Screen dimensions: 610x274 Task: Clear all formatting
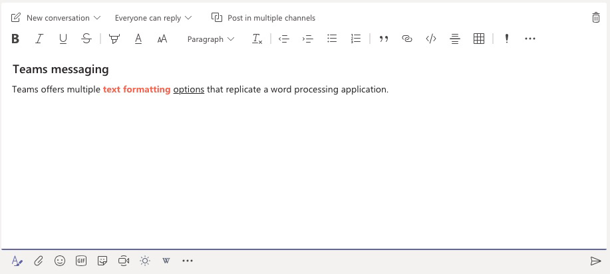pyautogui.click(x=257, y=39)
